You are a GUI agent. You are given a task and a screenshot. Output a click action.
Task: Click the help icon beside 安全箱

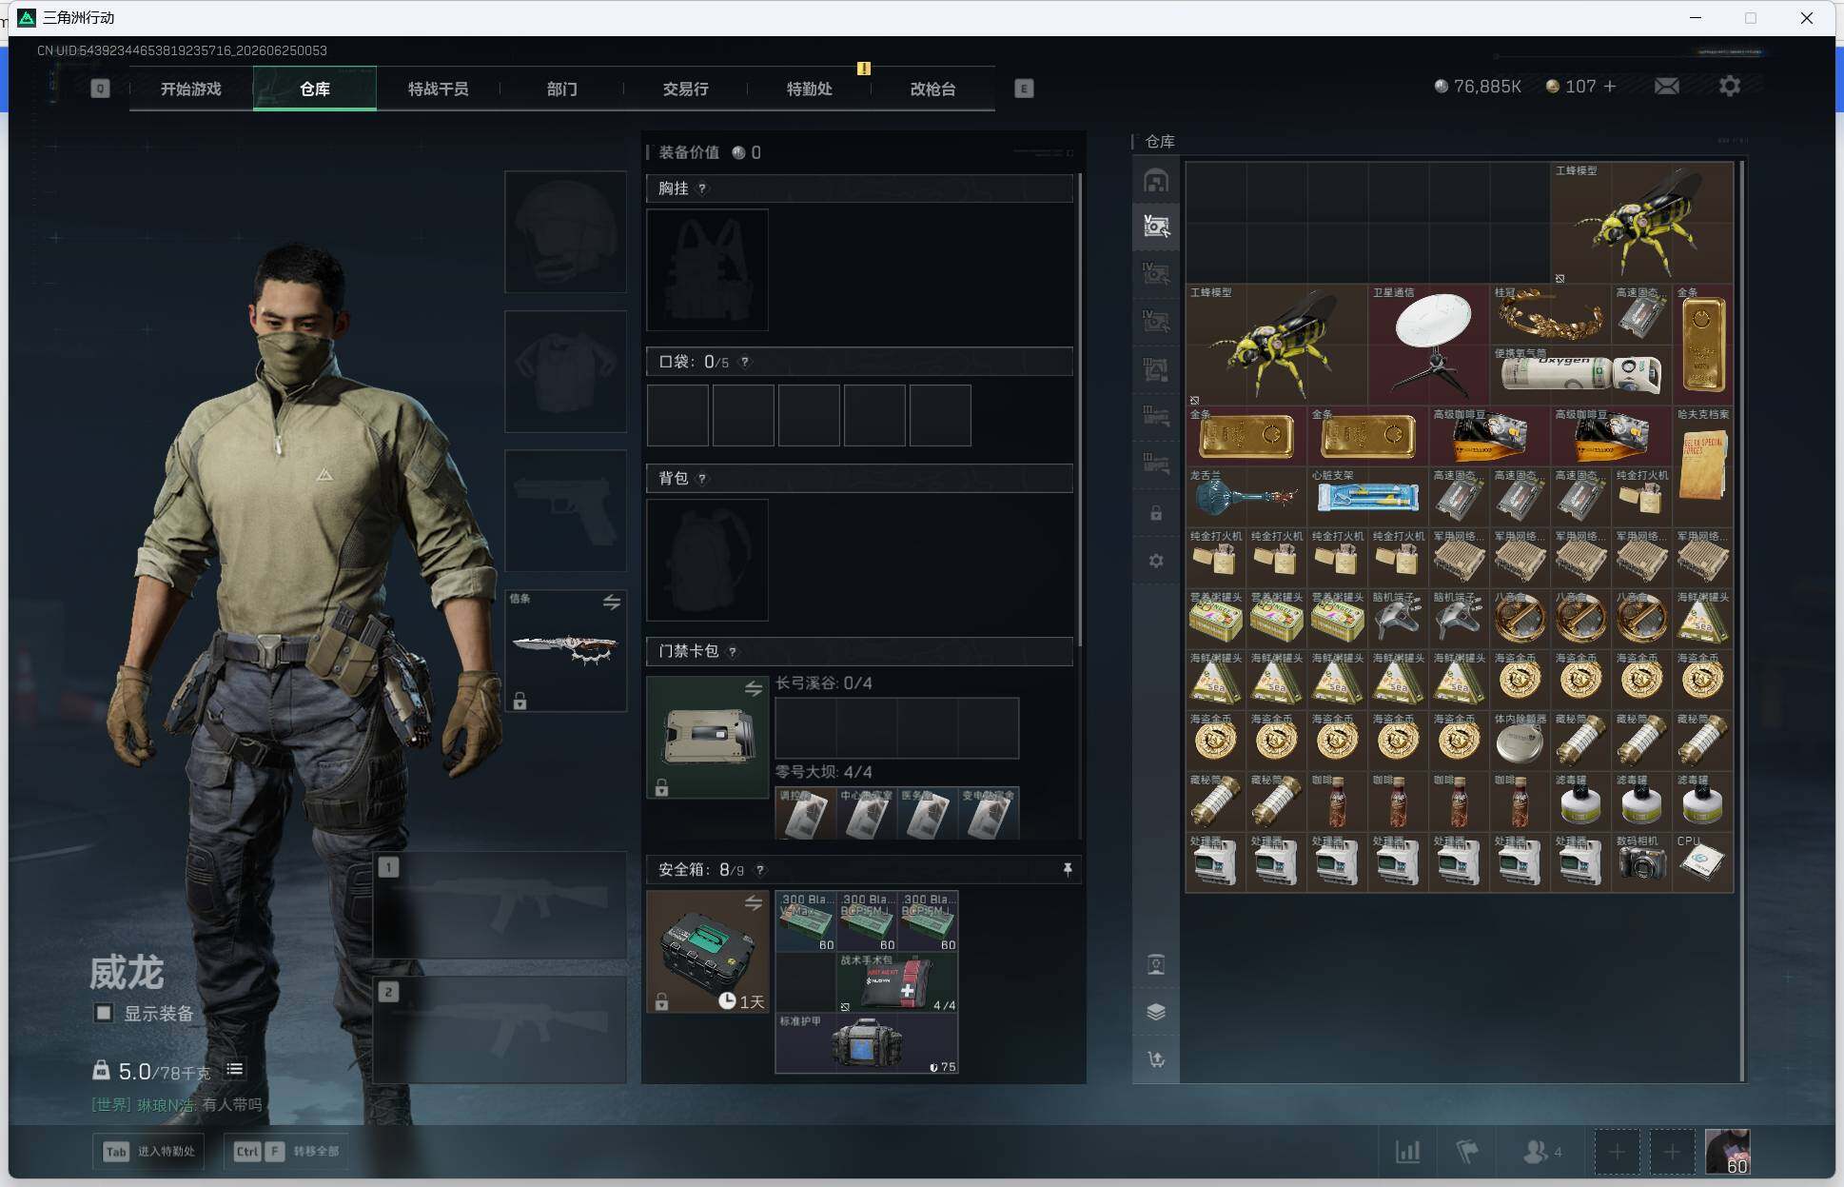pos(759,870)
